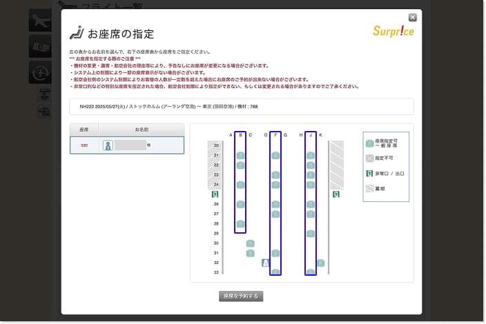Click the left emergency exit icon
Viewport: 486px width, 324px height.
[215, 195]
